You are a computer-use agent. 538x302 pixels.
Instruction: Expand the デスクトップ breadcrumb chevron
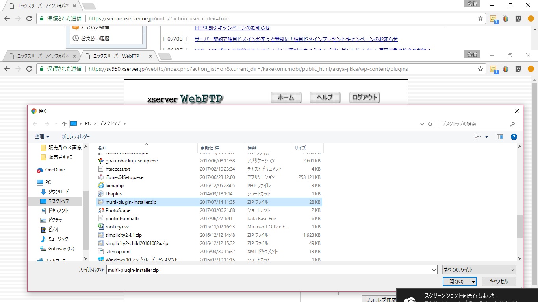pyautogui.click(x=124, y=123)
